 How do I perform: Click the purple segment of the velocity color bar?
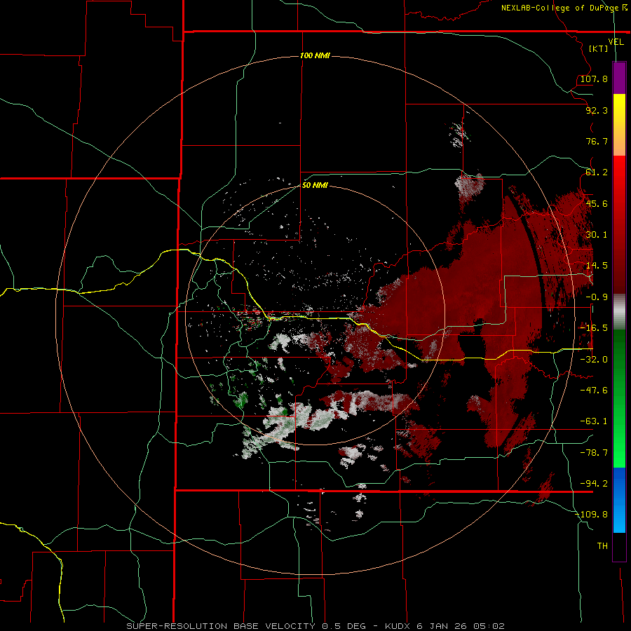[x=619, y=78]
